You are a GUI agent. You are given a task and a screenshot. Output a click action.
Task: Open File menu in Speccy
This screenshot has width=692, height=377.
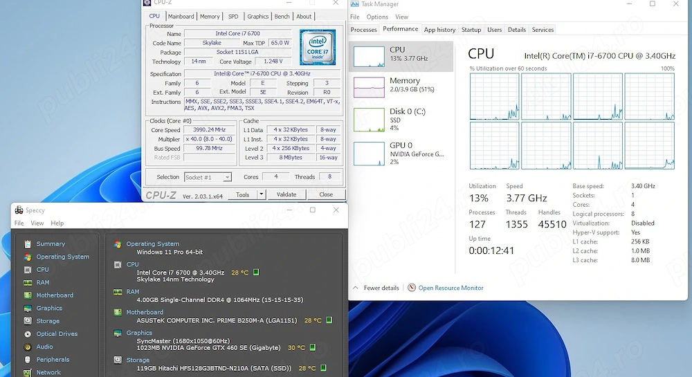[19, 223]
